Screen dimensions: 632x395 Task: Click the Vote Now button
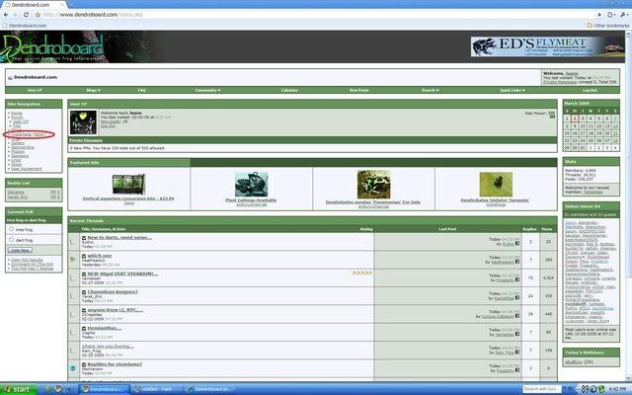(x=21, y=252)
